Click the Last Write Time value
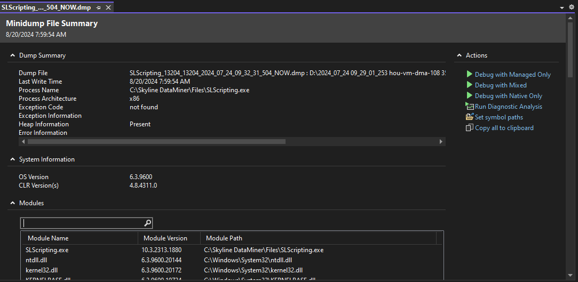578x282 pixels. click(x=160, y=82)
